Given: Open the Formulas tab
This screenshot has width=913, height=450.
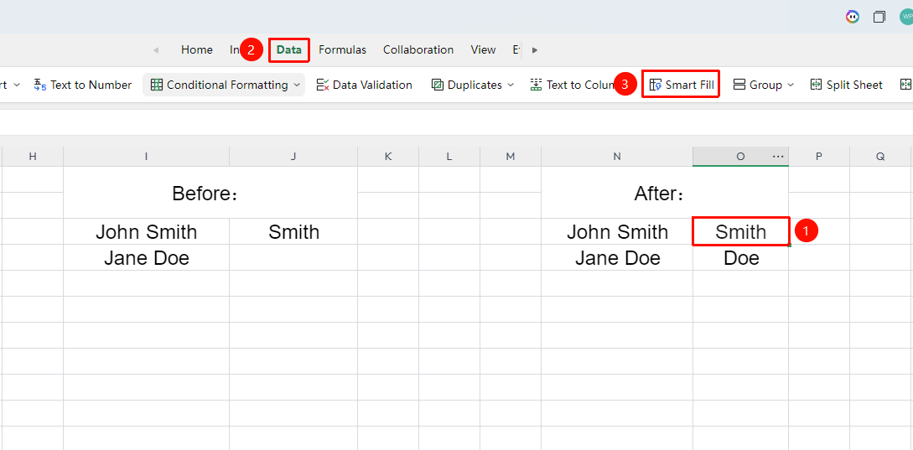Looking at the screenshot, I should (x=342, y=50).
